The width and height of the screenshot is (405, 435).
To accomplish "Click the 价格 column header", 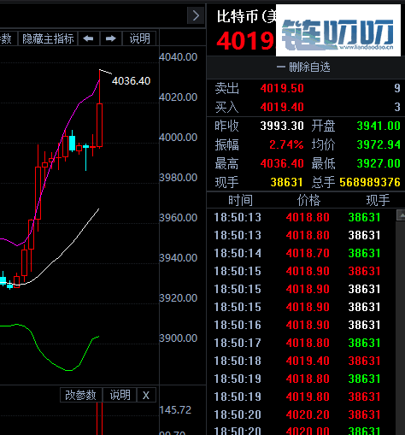I will pos(308,200).
